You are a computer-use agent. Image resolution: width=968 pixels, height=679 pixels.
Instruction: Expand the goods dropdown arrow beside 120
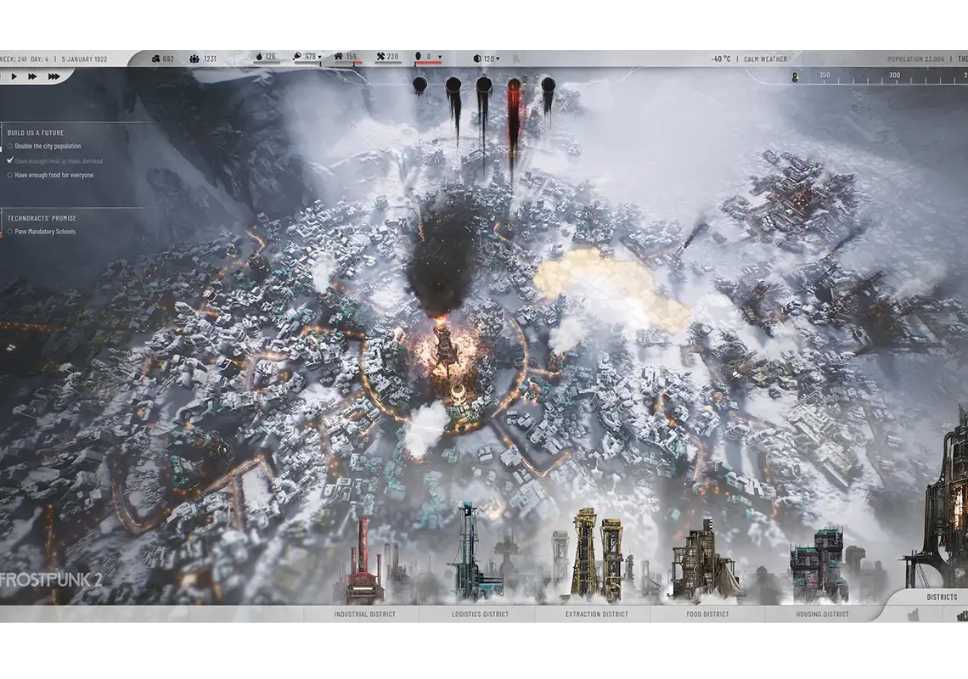498,59
